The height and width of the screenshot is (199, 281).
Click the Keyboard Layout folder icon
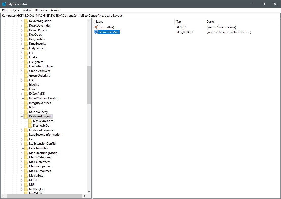pyautogui.click(x=26, y=116)
